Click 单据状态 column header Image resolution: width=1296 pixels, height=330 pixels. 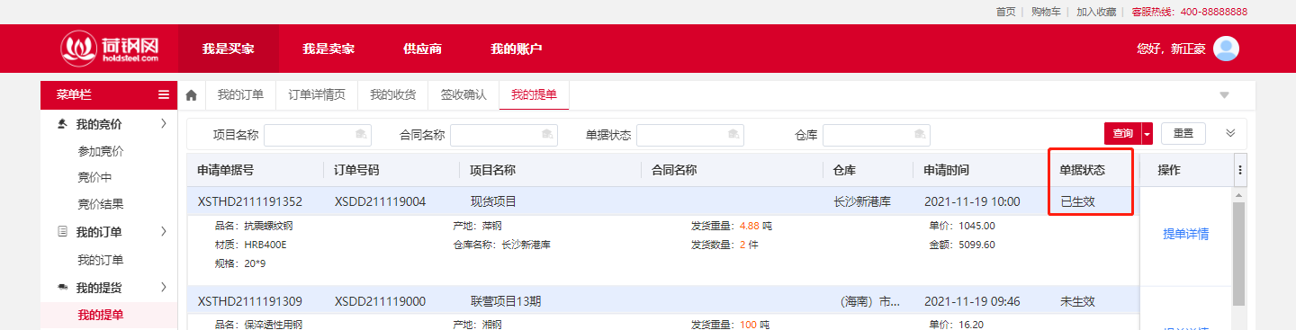[1083, 170]
